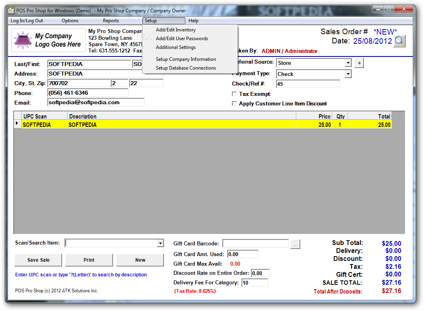This screenshot has height=311, width=424.
Task: Close the Setup menu
Action: [164, 21]
